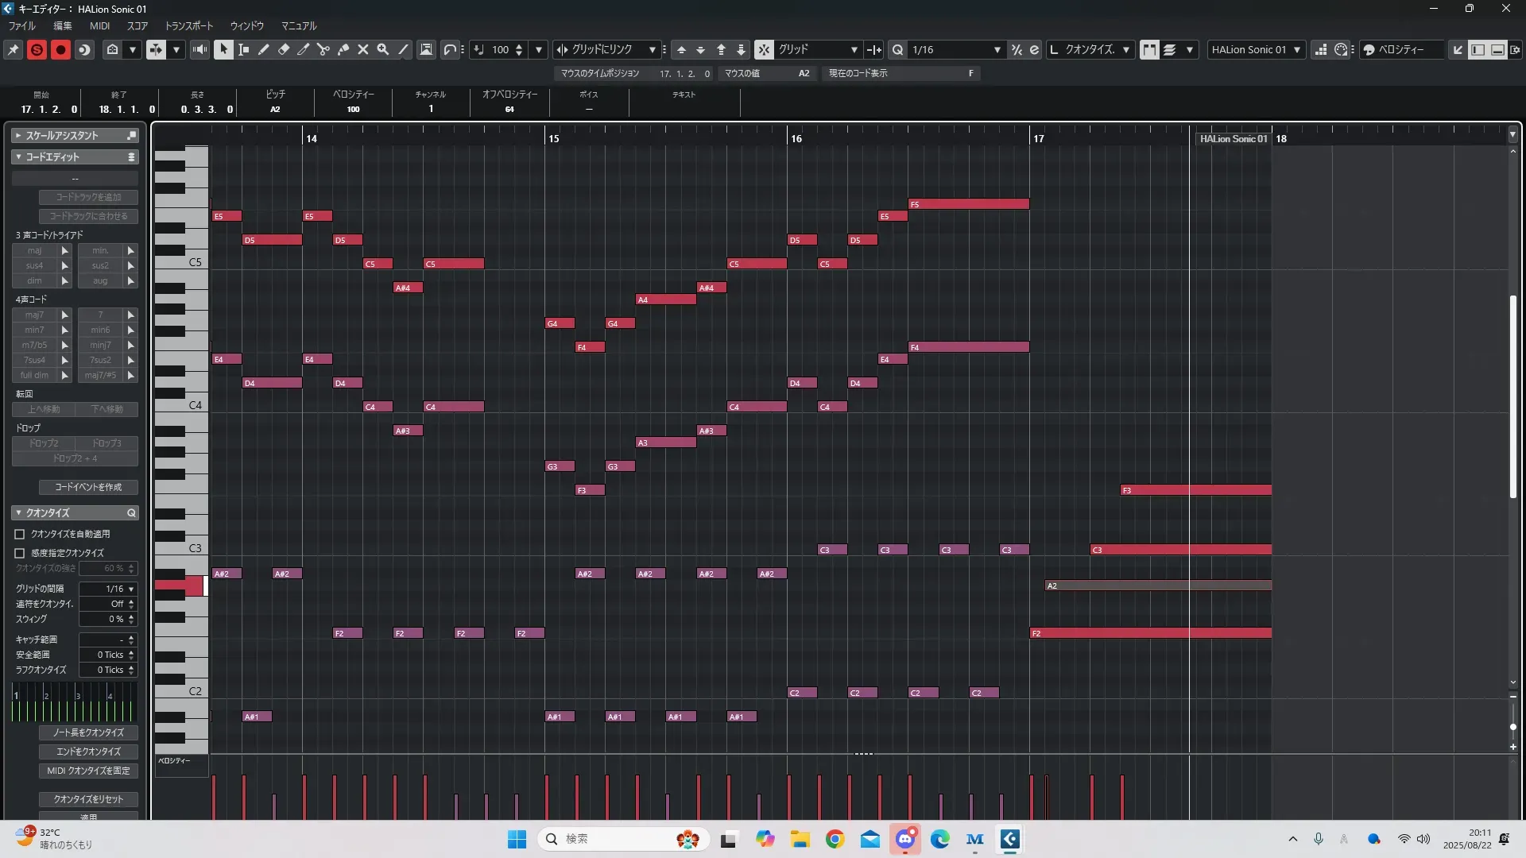Screen dimensions: 1526x858
Task: Select the Glue tool
Action: [343, 49]
